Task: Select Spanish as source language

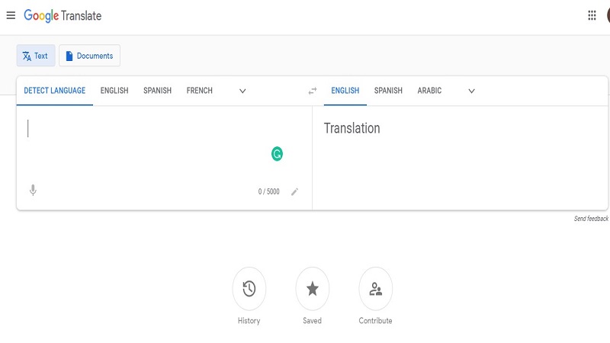Action: 158,91
